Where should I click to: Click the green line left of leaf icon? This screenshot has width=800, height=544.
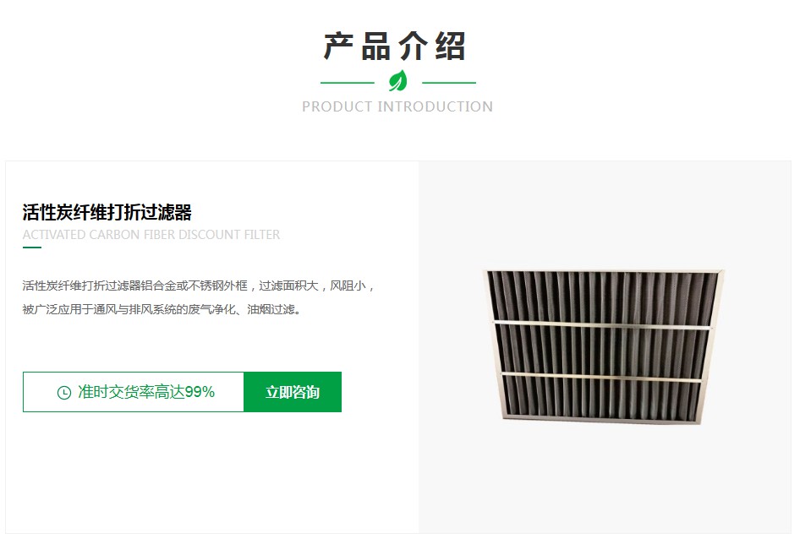click(348, 82)
